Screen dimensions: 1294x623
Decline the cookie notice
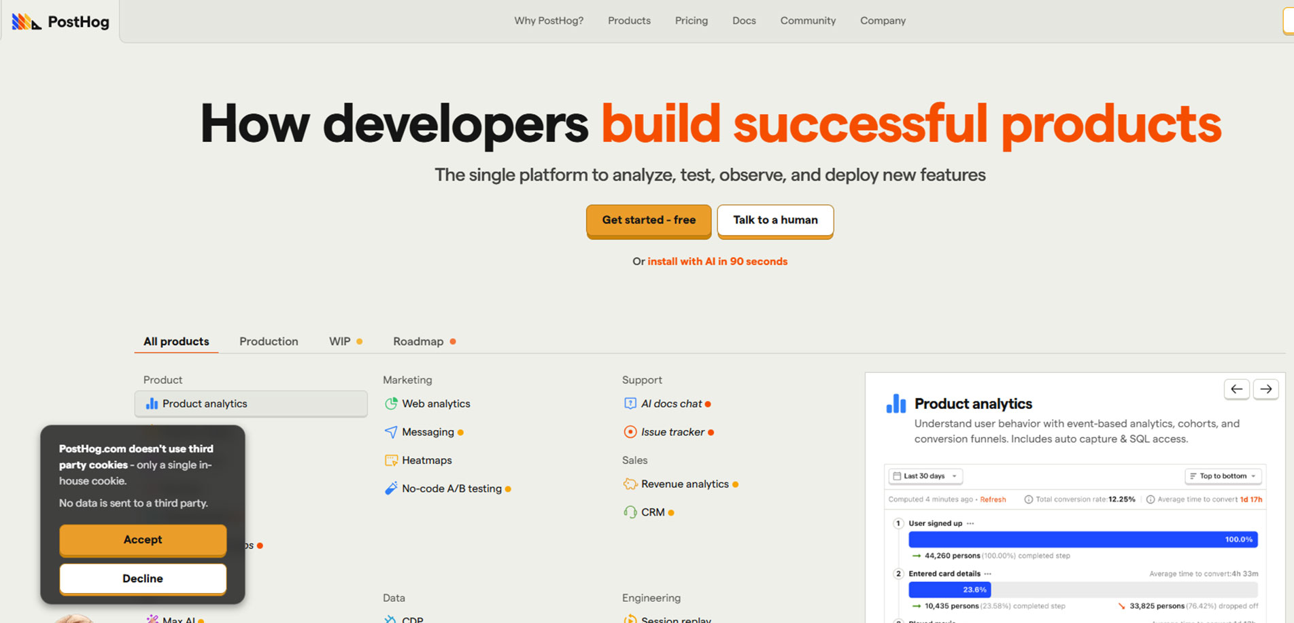pos(143,579)
